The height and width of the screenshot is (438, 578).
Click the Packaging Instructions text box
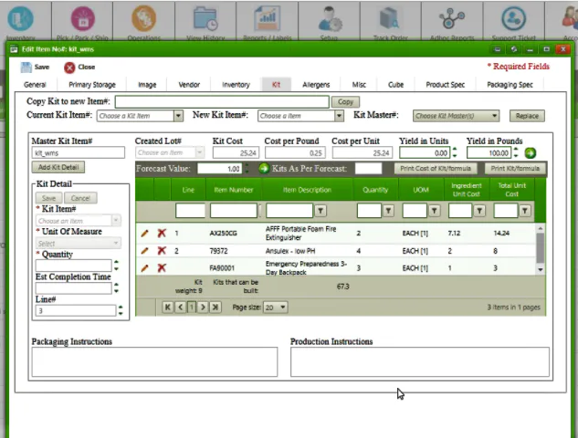click(154, 361)
